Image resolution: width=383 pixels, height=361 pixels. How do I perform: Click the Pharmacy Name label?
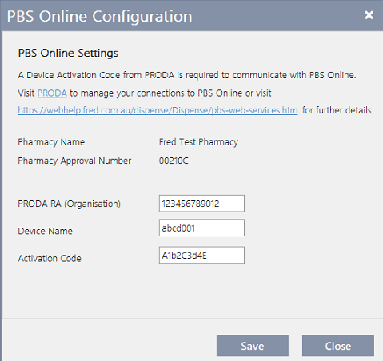point(51,142)
